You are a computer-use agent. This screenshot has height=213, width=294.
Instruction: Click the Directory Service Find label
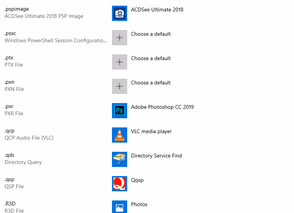[x=156, y=156]
